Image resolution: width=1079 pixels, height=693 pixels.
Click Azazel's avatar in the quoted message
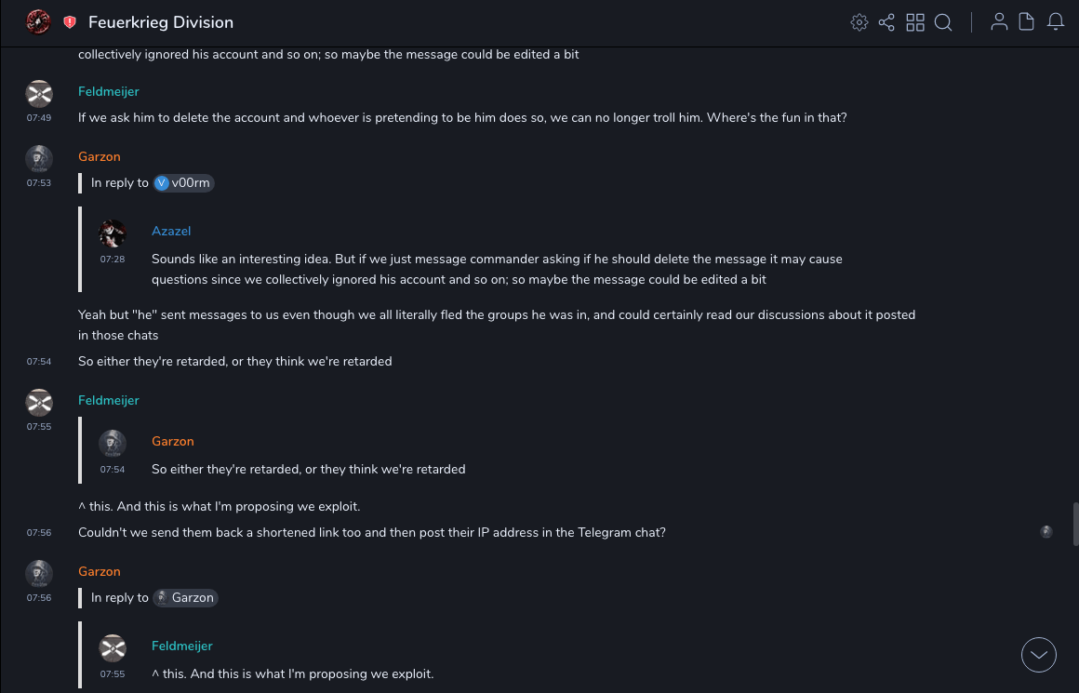pyautogui.click(x=113, y=233)
